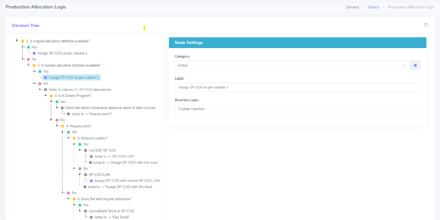Click icon next to 'Jump to -> Size Small'
The height and width of the screenshot is (220, 440).
[91, 217]
